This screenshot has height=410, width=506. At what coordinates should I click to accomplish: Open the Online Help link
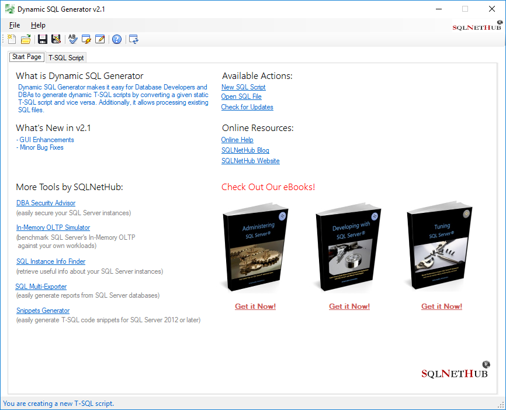point(237,140)
